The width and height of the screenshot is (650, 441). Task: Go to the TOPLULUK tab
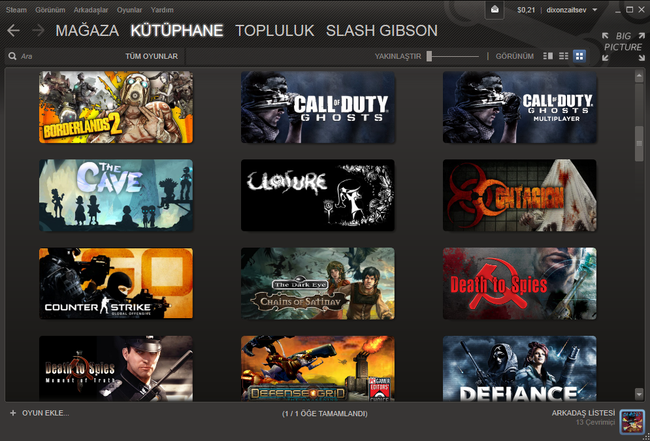tap(274, 31)
